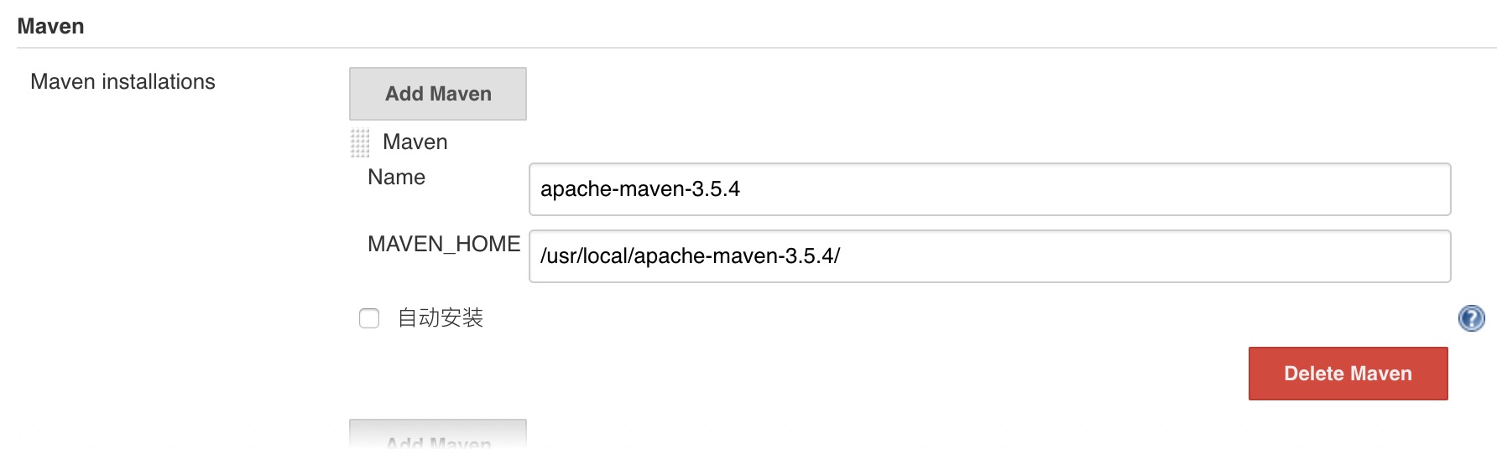Screen dimensions: 1497x454
Task: Click the Name field label
Action: click(396, 177)
